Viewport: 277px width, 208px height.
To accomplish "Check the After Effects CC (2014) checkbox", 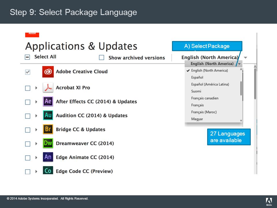I will click(x=28, y=102).
